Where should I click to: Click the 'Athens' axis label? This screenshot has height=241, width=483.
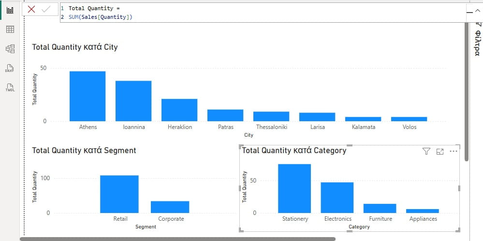point(88,127)
